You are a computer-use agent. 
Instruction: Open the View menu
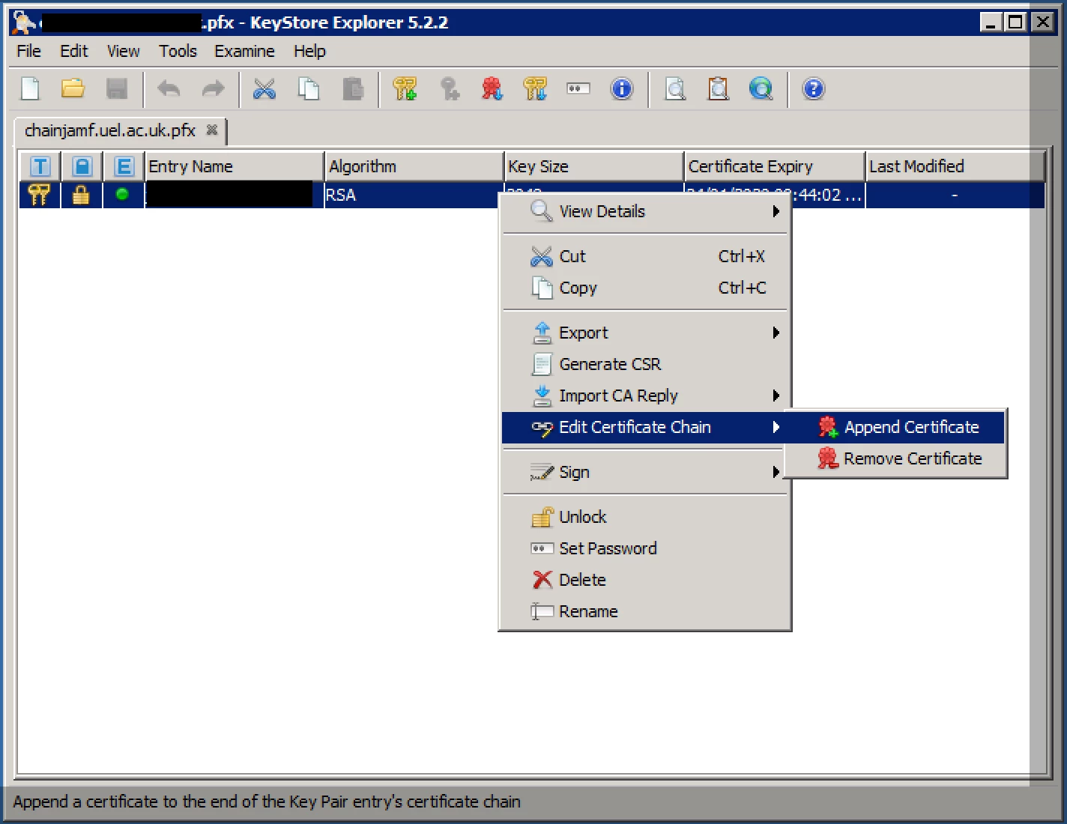(x=123, y=51)
